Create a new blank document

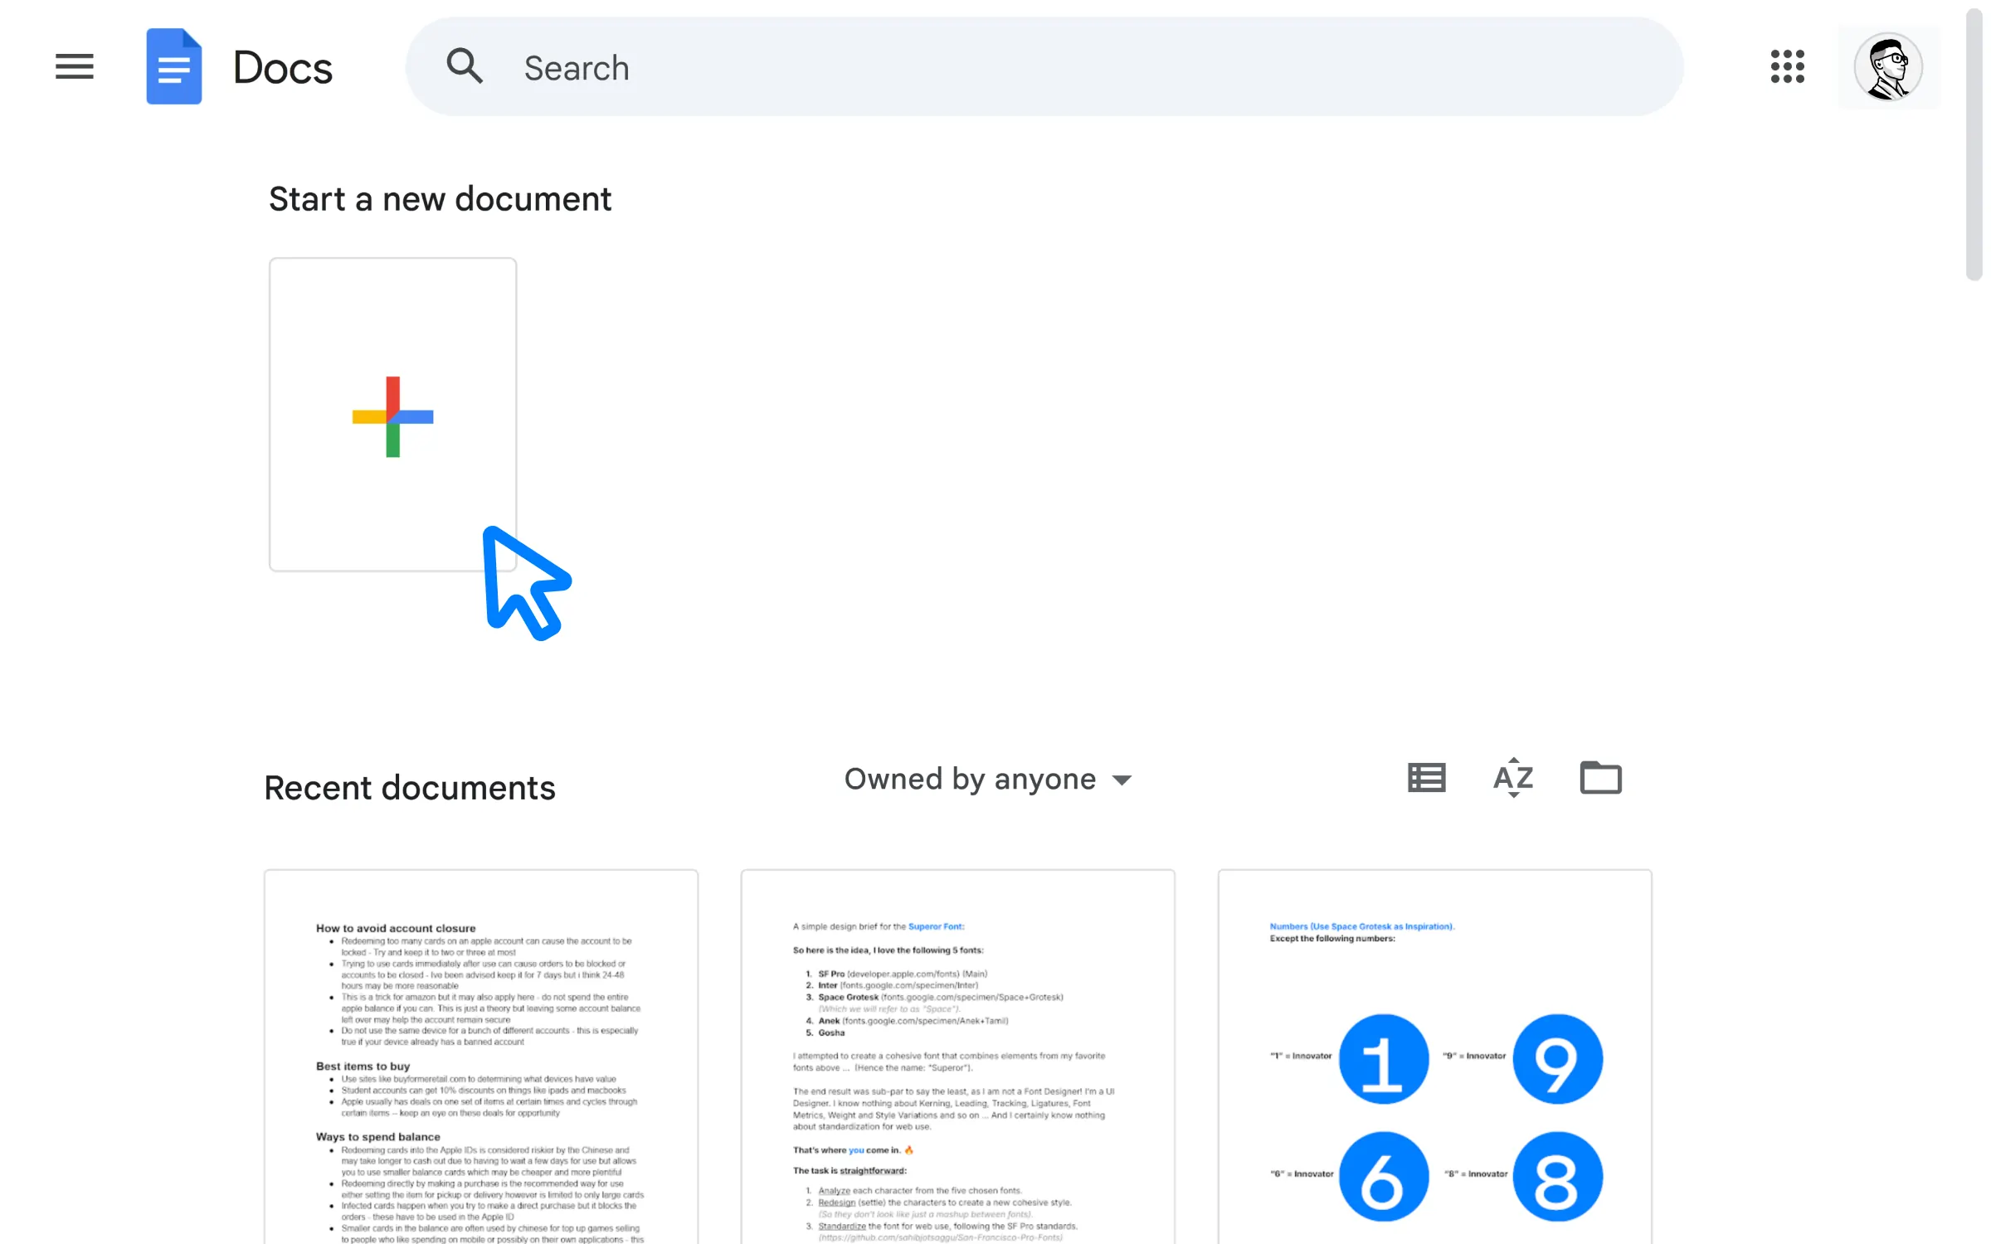(x=392, y=415)
